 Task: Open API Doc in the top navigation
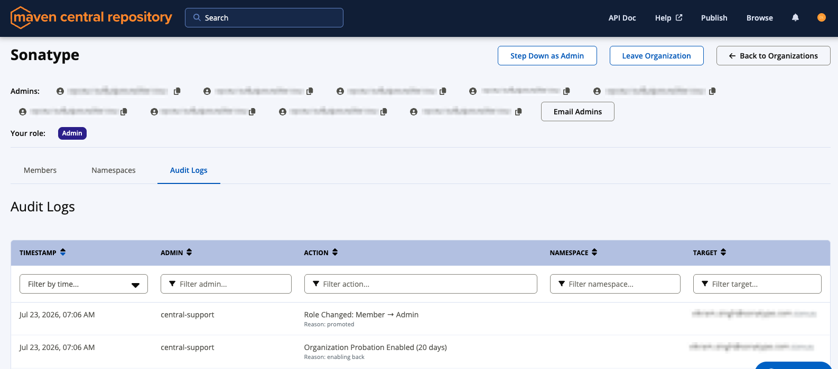(x=622, y=18)
